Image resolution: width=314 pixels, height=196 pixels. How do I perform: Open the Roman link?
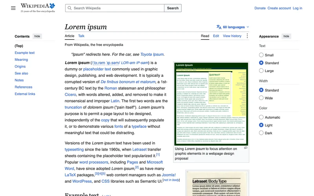point(111,88)
